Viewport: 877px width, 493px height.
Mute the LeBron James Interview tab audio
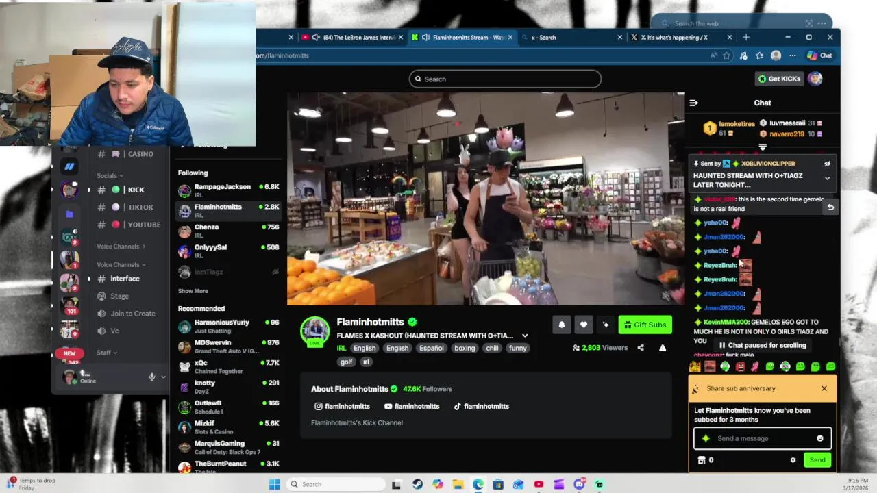pyautogui.click(x=316, y=37)
